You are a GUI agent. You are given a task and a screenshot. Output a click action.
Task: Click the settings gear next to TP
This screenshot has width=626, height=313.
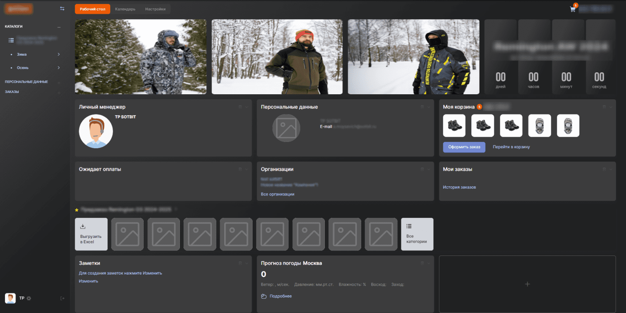[x=29, y=298]
